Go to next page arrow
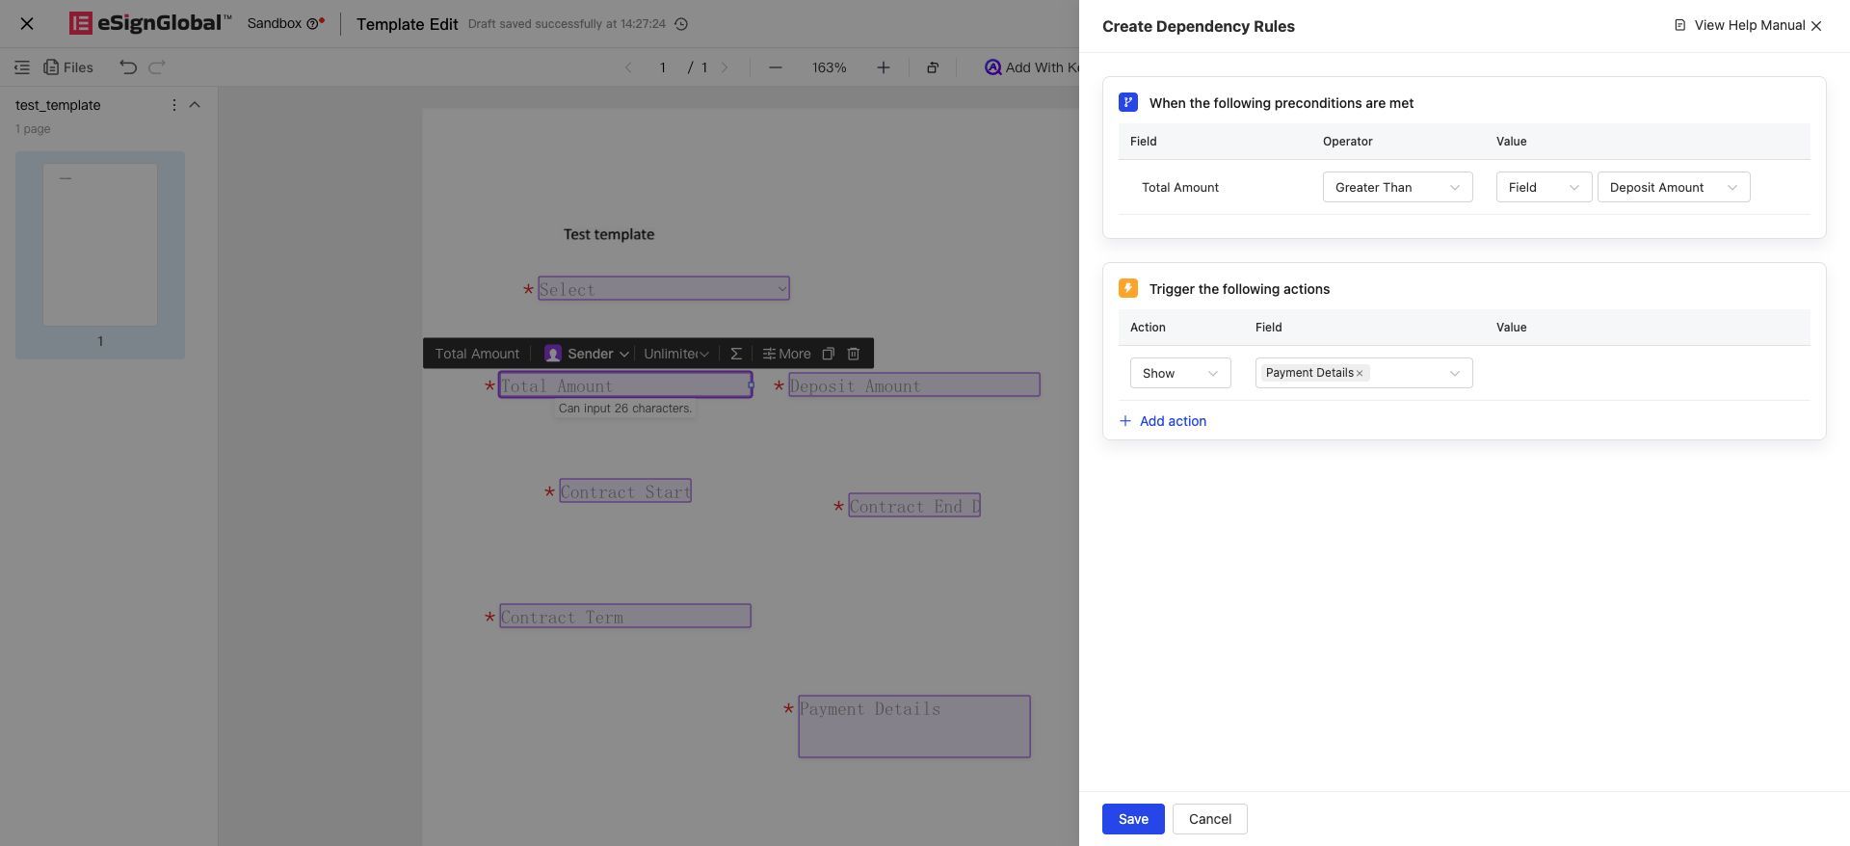This screenshot has height=846, width=1850. tap(726, 67)
